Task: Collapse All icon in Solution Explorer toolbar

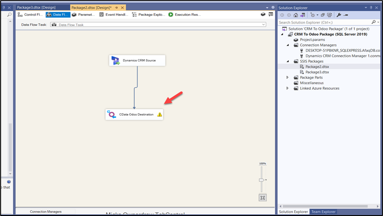Action: coord(323,15)
